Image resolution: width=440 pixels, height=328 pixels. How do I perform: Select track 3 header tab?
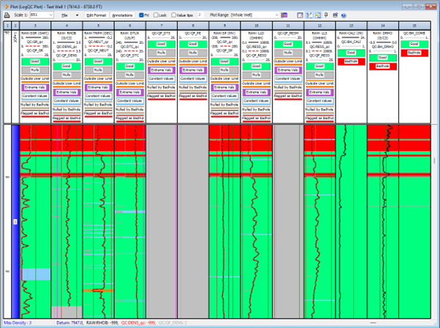[35, 26]
